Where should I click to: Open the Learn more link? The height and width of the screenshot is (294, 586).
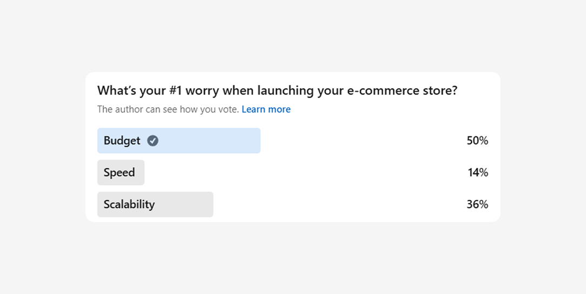click(x=266, y=109)
